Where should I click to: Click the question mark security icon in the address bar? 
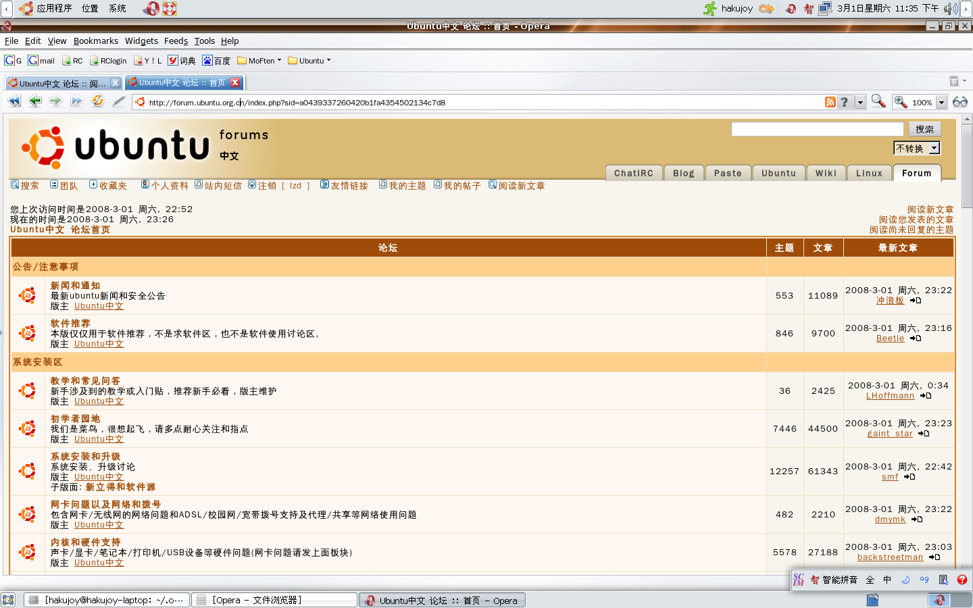(x=845, y=102)
